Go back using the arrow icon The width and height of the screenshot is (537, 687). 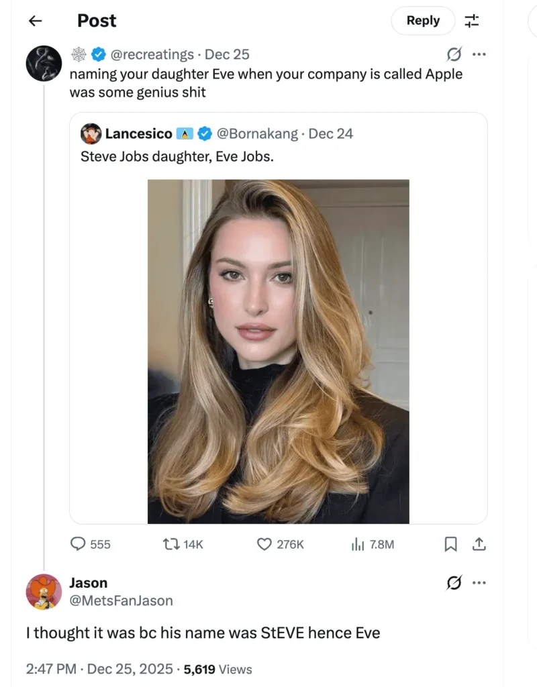(34, 21)
